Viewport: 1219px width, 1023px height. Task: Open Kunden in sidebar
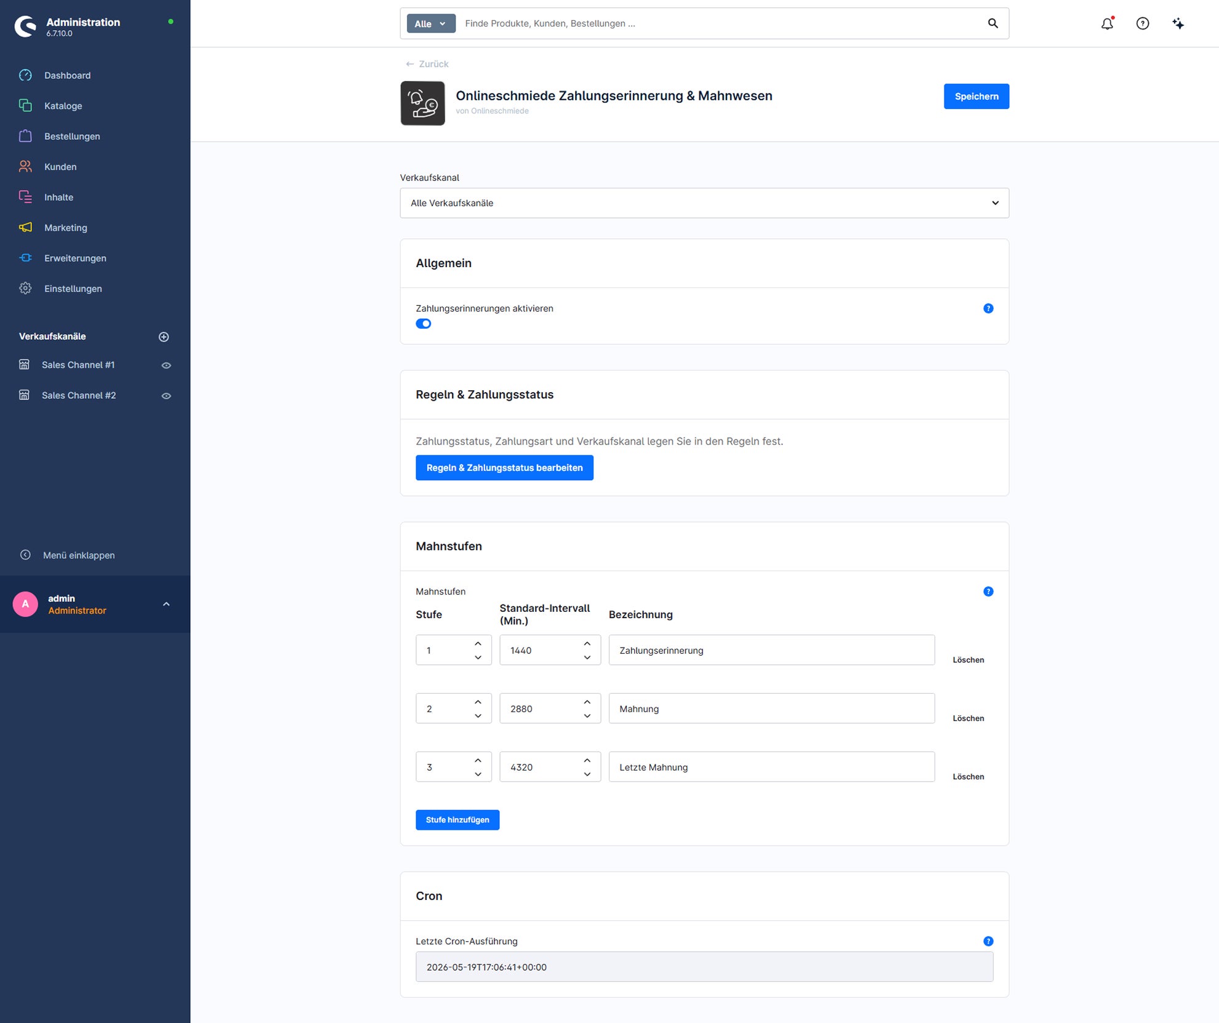pyautogui.click(x=60, y=167)
